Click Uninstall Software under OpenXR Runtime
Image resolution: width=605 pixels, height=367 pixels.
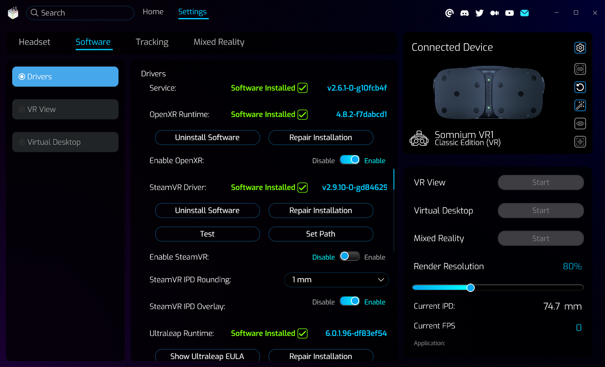pos(208,138)
